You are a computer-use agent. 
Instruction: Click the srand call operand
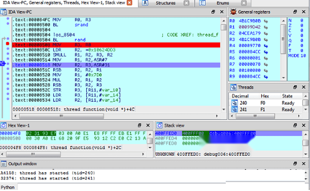coord(81,25)
